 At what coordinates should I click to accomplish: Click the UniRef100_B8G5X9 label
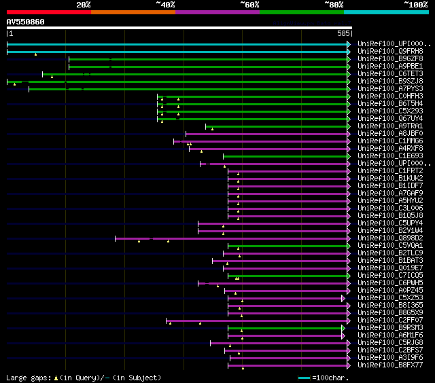pyautogui.click(x=390, y=313)
